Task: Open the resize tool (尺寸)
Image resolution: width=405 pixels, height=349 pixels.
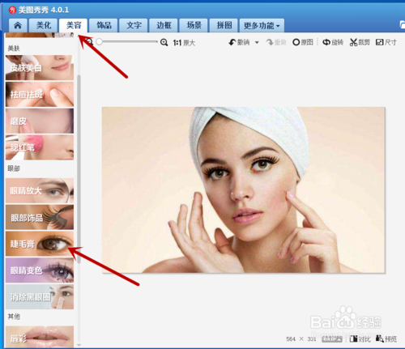Action: coord(386,42)
